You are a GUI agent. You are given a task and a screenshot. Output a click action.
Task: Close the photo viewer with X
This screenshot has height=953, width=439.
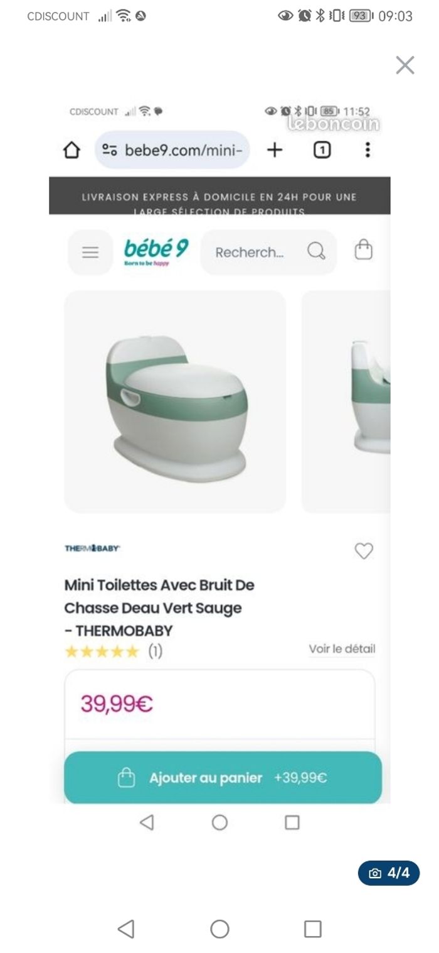point(405,65)
